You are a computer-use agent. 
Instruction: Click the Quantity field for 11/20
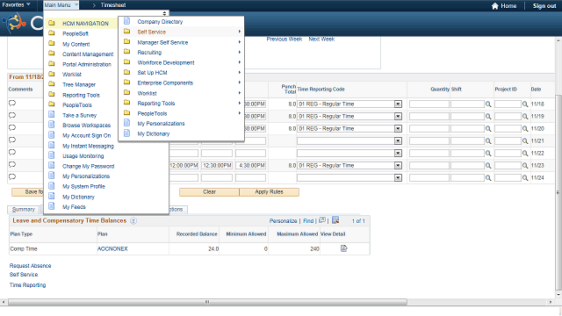(429, 129)
